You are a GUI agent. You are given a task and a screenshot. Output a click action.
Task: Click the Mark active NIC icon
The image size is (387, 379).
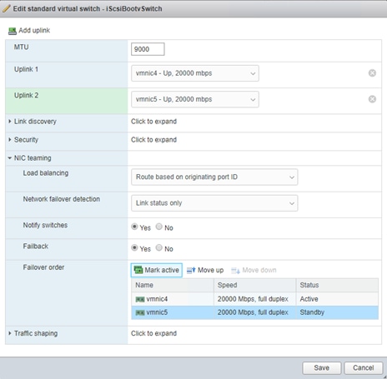click(138, 270)
